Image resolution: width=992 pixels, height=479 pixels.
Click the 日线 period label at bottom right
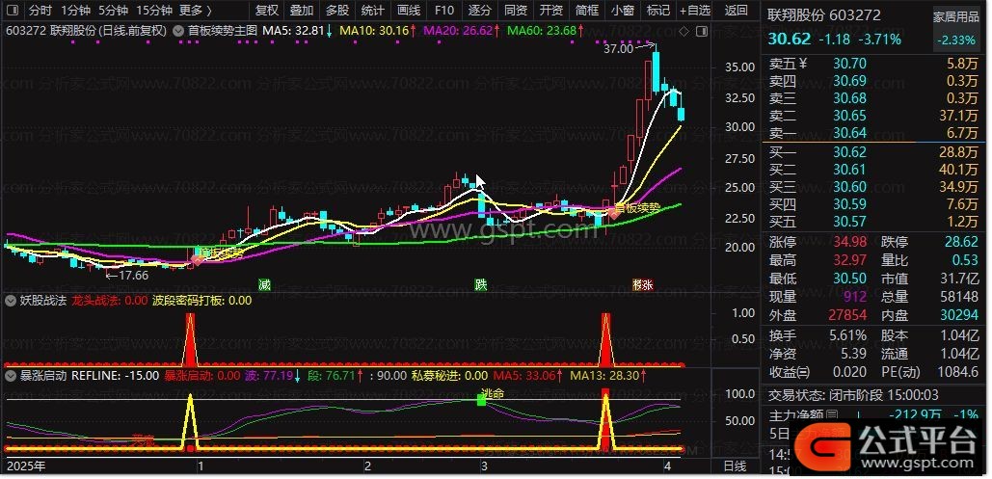tap(734, 466)
